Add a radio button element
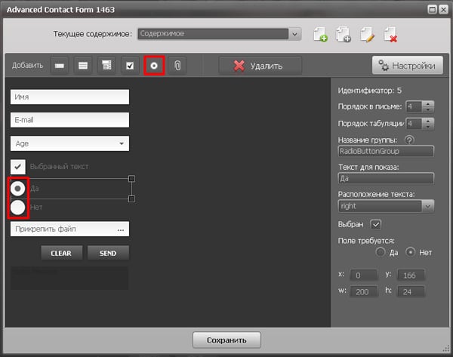The image size is (453, 357). [153, 66]
